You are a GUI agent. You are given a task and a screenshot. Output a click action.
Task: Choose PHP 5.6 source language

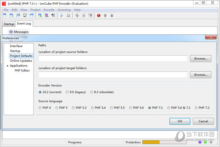click(136, 108)
